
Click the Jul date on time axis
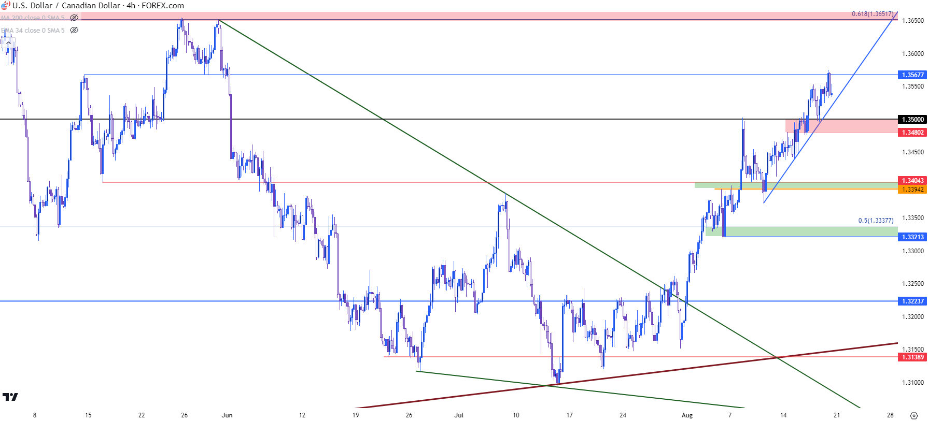click(459, 415)
